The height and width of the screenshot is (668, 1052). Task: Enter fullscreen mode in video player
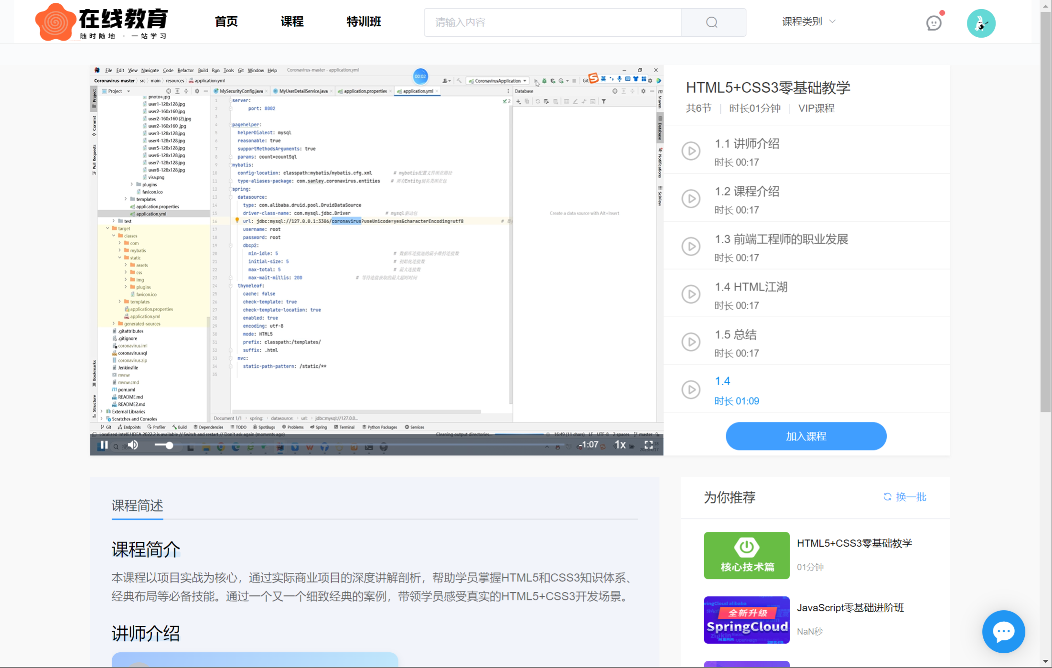pos(648,445)
